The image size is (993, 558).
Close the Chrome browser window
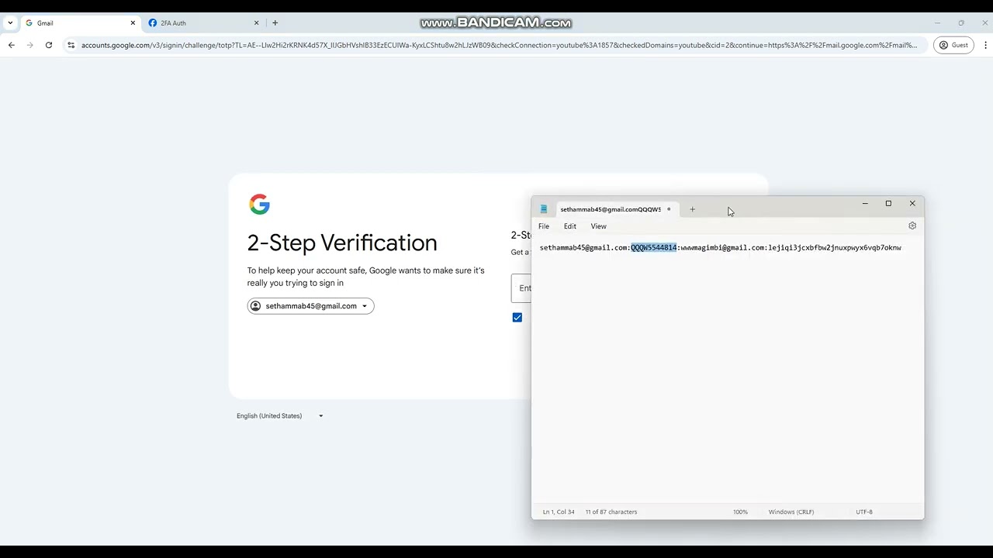pyautogui.click(x=984, y=23)
